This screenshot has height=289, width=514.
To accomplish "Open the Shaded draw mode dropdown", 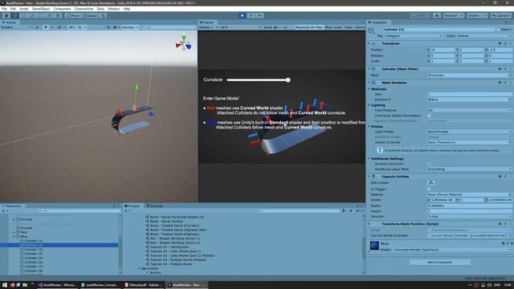I will 16,27.
